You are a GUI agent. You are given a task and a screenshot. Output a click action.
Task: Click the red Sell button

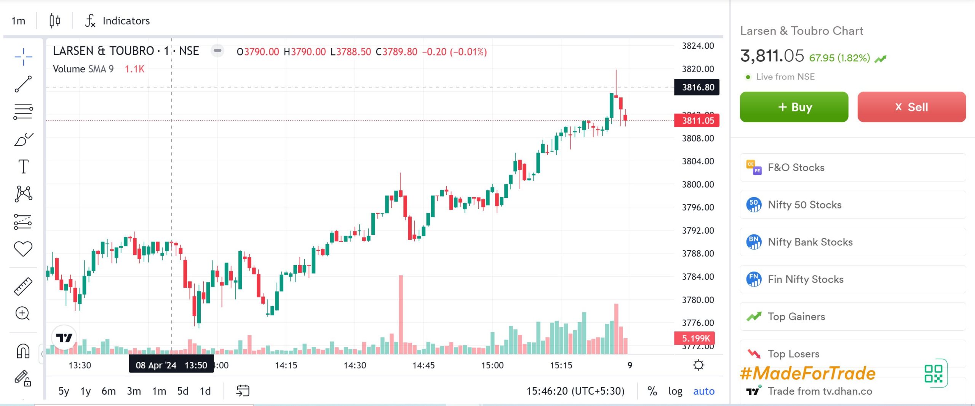(x=911, y=107)
